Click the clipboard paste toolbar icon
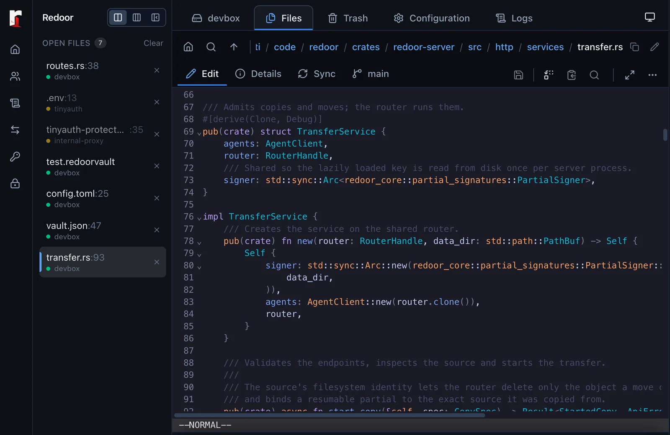The height and width of the screenshot is (435, 670). click(x=572, y=75)
